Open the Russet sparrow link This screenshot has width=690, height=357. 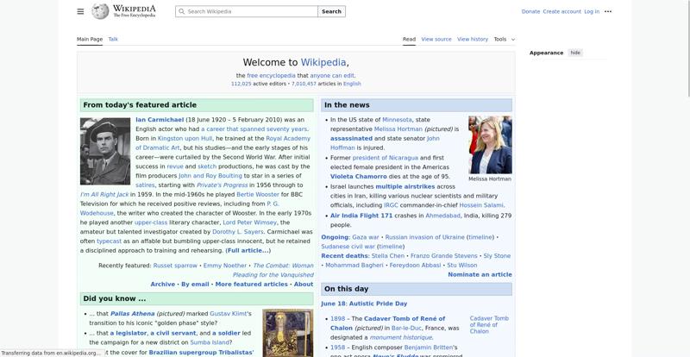tap(175, 266)
